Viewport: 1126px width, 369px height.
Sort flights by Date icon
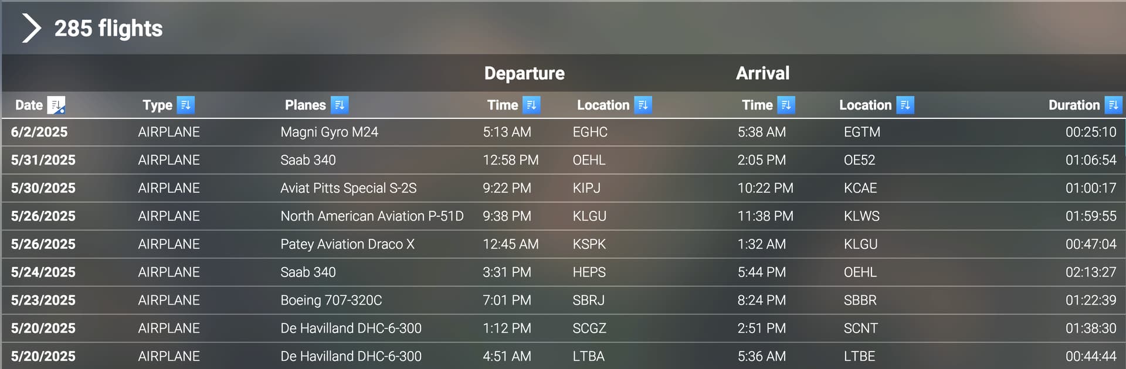[56, 105]
